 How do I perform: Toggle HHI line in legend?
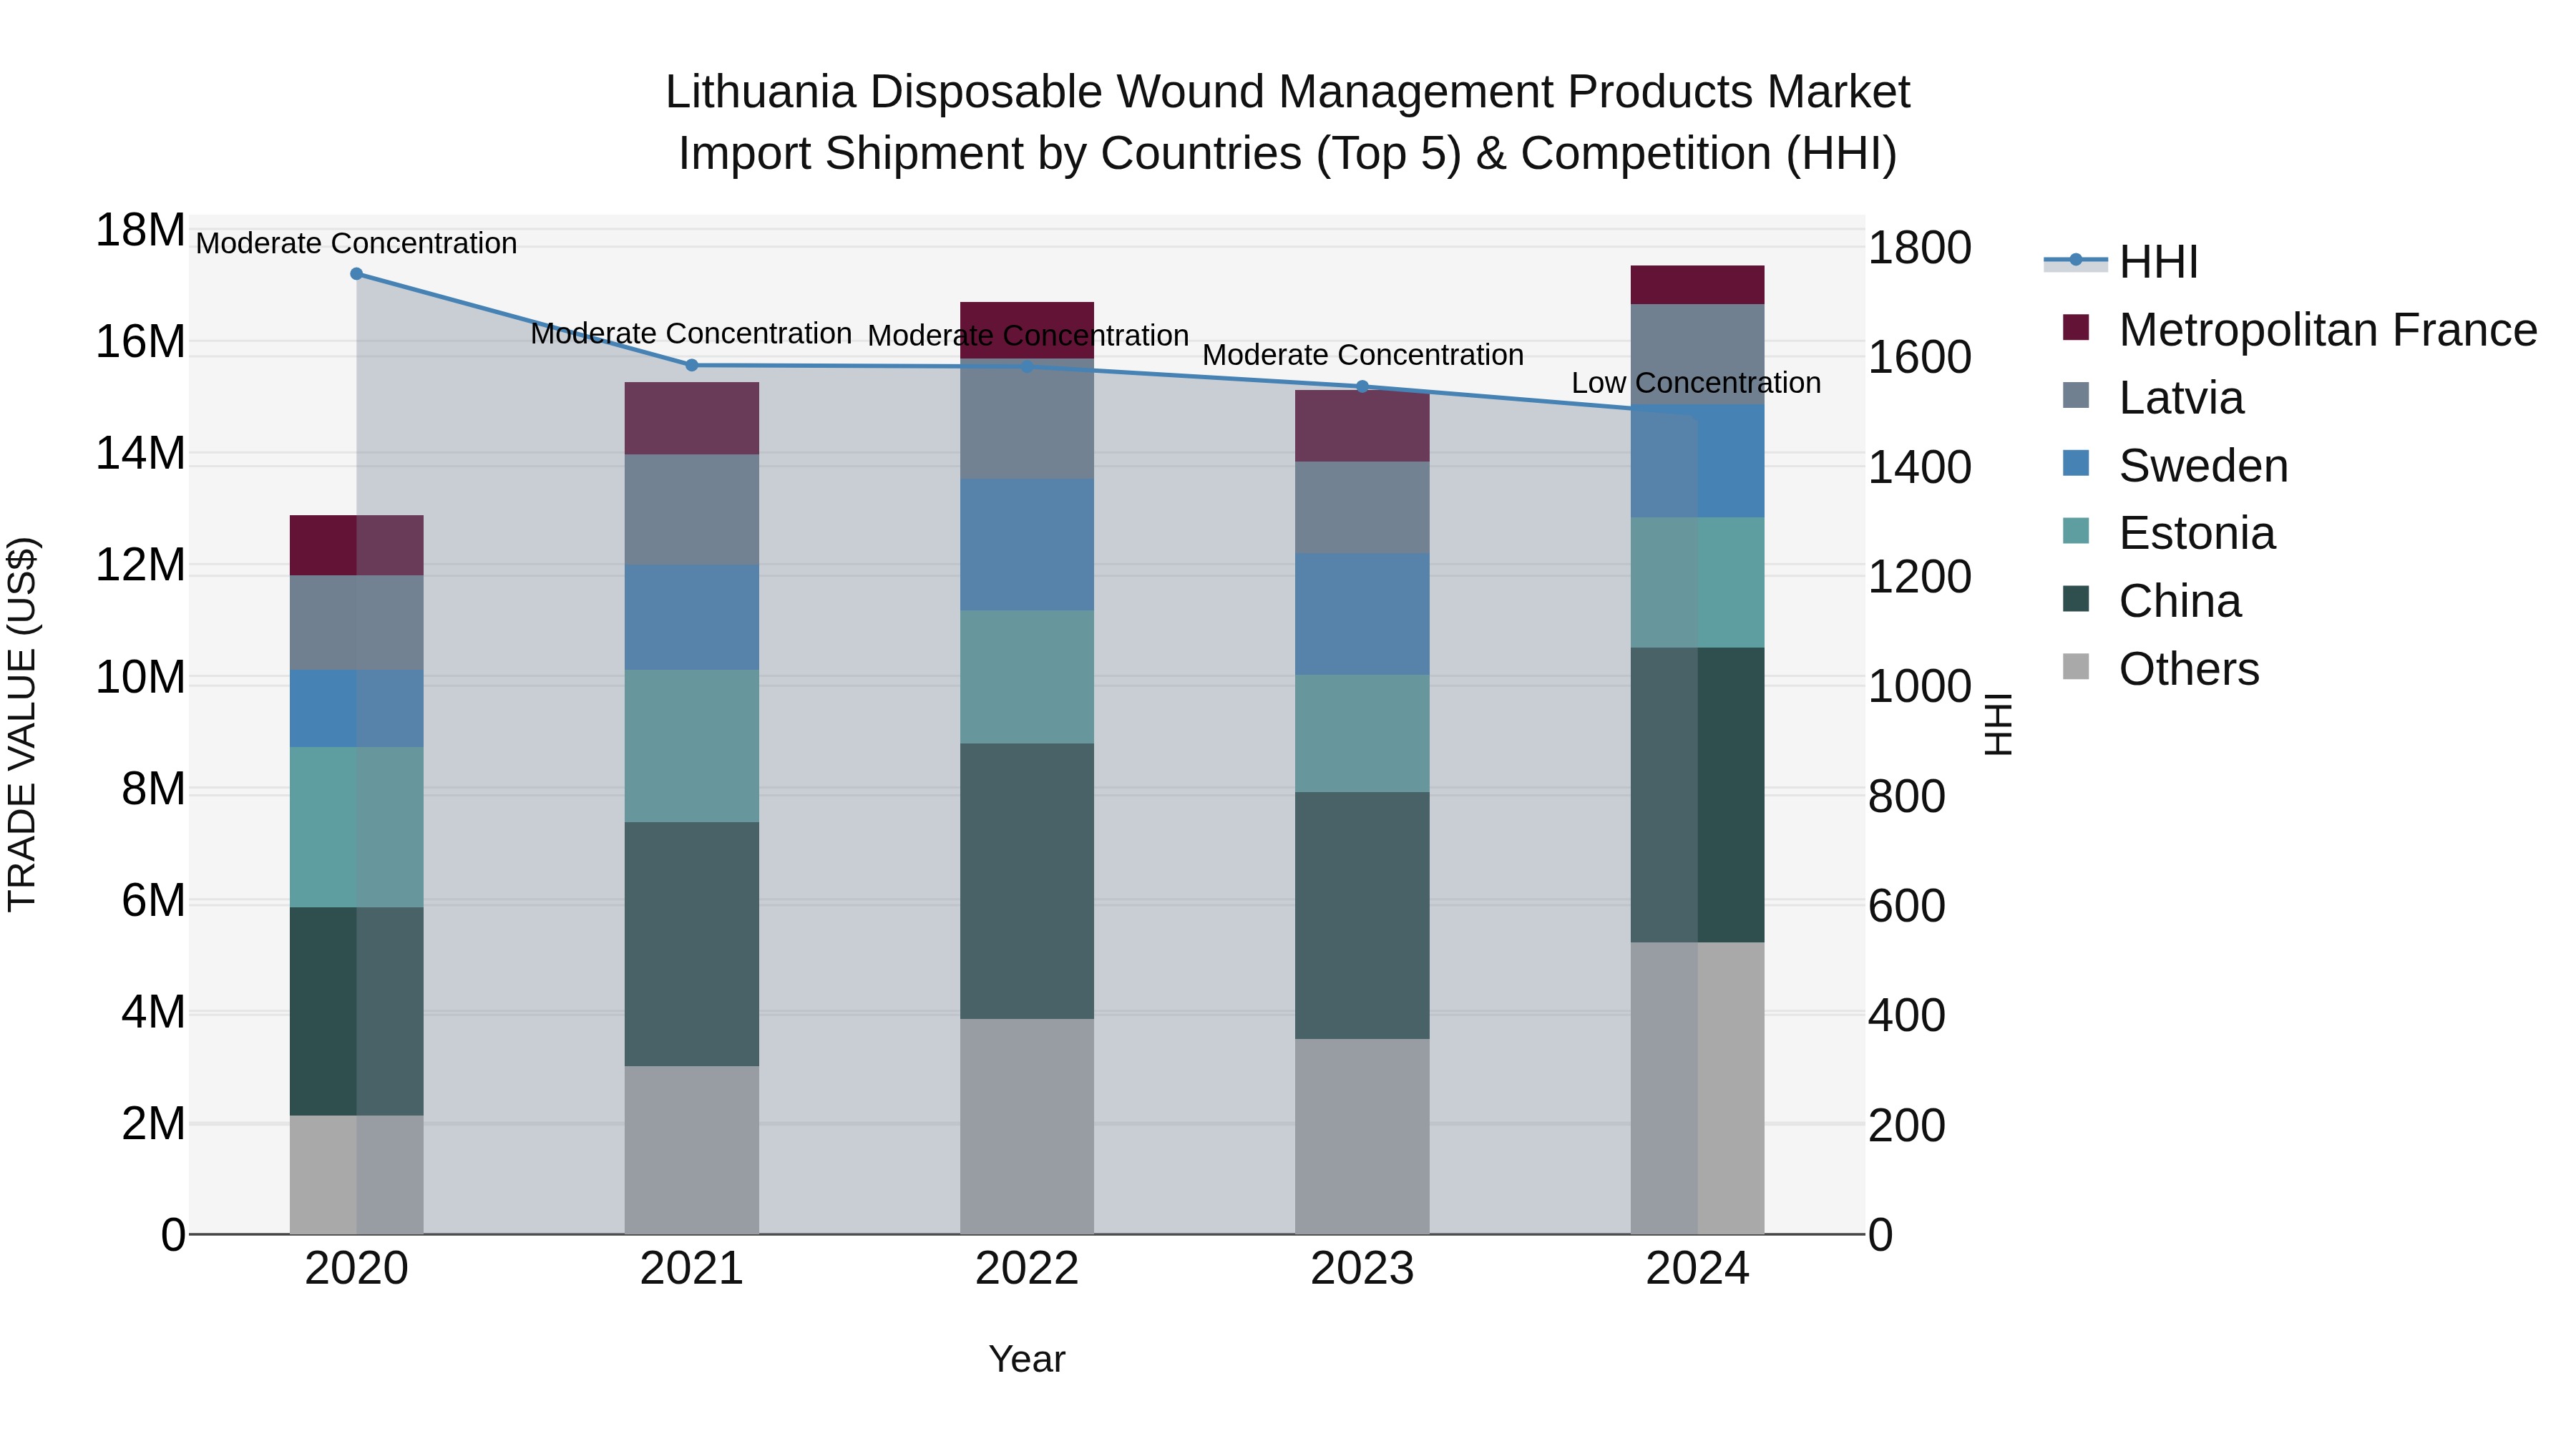pos(2122,262)
